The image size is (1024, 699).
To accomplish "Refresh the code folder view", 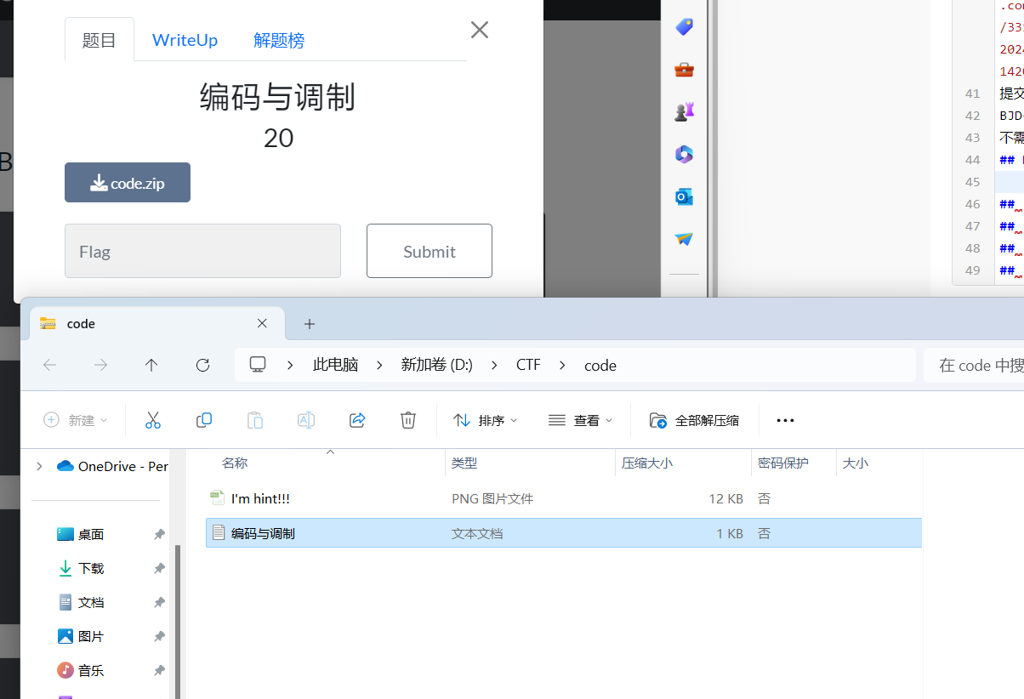I will pyautogui.click(x=202, y=365).
